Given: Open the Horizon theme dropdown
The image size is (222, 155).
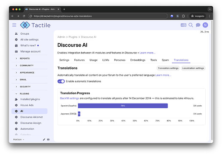Looking at the screenshot, I should (x=18, y=140).
